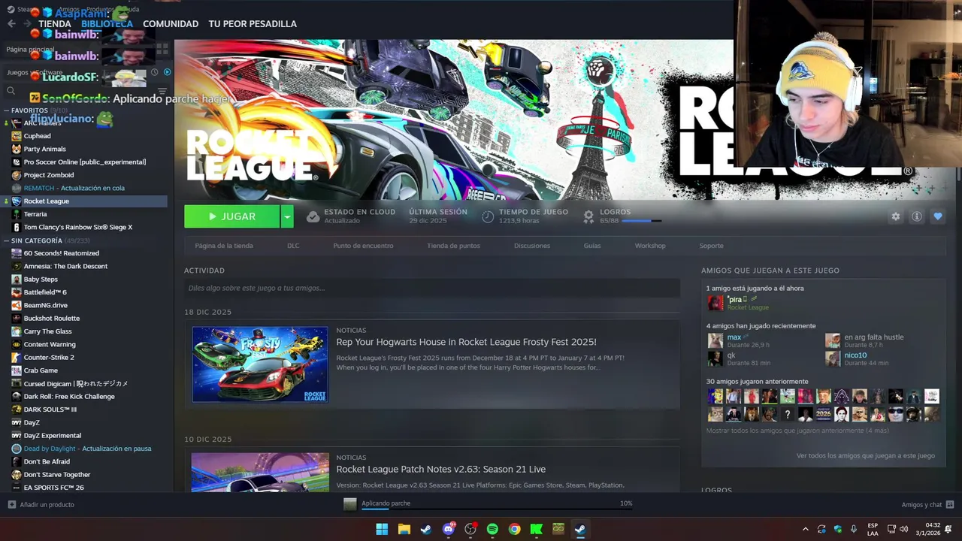962x541 pixels.
Task: Open the Discusiones tab
Action: click(532, 246)
